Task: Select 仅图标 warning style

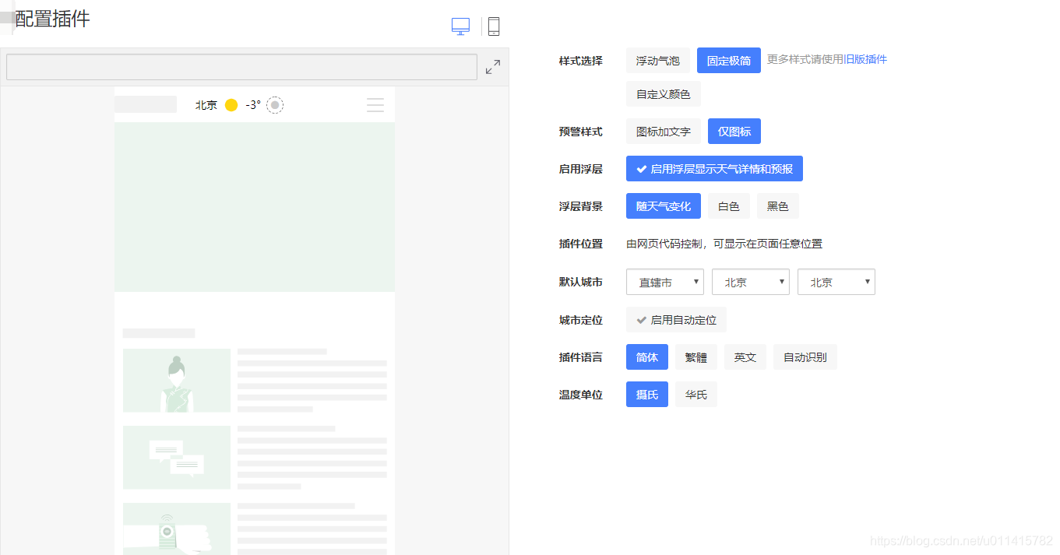Action: tap(734, 132)
